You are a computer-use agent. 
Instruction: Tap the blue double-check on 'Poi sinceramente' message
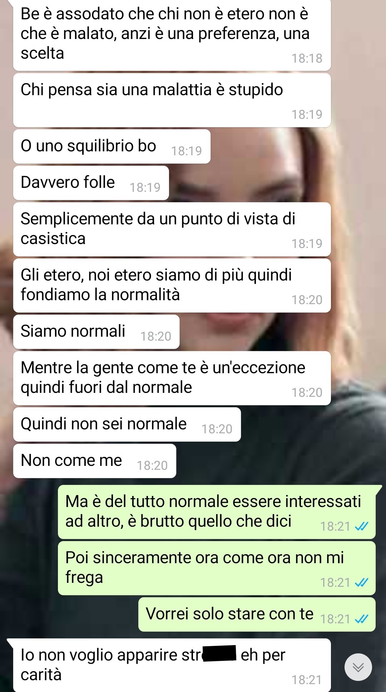pos(361,583)
